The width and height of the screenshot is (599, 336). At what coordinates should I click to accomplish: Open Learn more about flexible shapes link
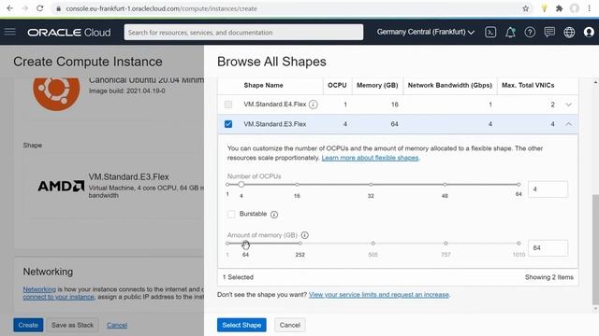click(x=371, y=158)
